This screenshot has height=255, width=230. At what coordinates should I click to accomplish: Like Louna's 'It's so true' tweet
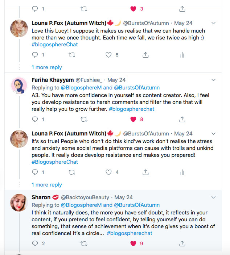pyautogui.click(x=108, y=172)
